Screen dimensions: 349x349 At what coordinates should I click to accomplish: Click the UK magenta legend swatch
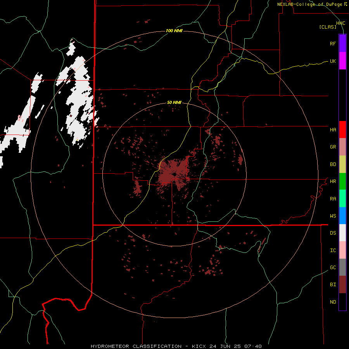pos(342,61)
